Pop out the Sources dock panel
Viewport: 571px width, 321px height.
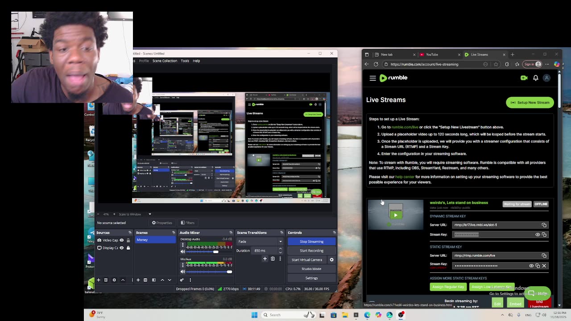coord(130,233)
